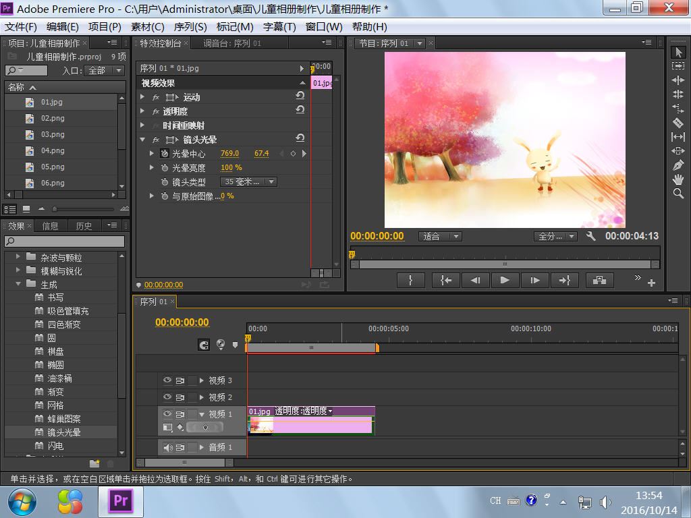The image size is (691, 518).
Task: Toggle 光晕中心 stopwatch animation
Action: (x=165, y=154)
